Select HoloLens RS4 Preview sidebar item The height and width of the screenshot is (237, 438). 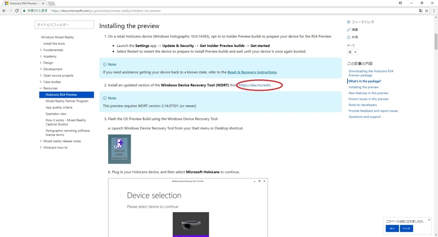(x=66, y=94)
